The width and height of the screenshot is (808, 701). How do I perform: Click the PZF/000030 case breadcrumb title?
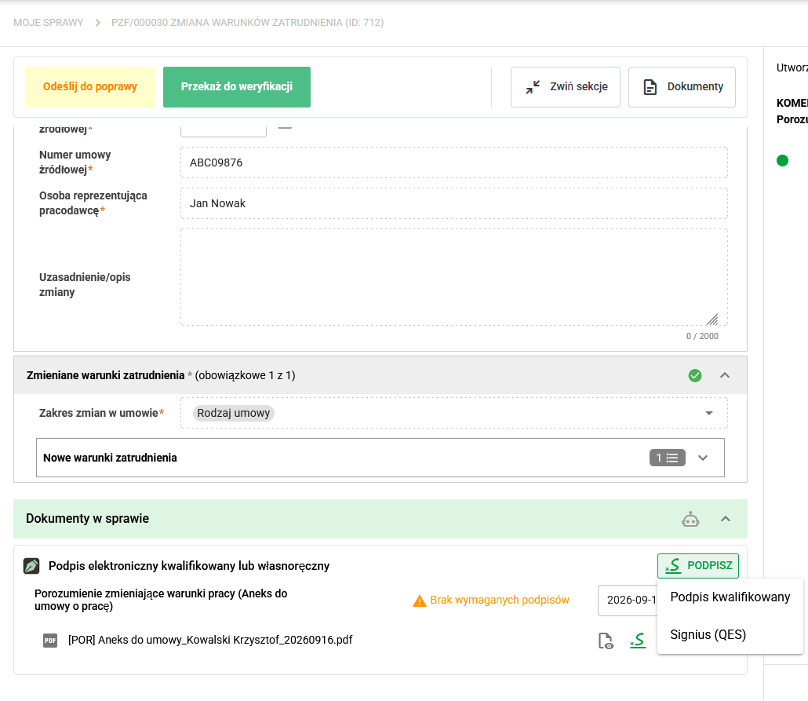point(247,23)
